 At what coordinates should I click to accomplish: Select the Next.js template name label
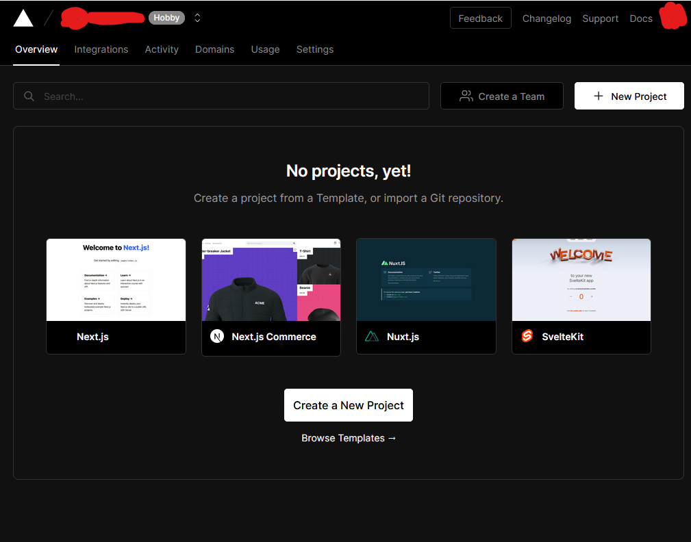92,337
